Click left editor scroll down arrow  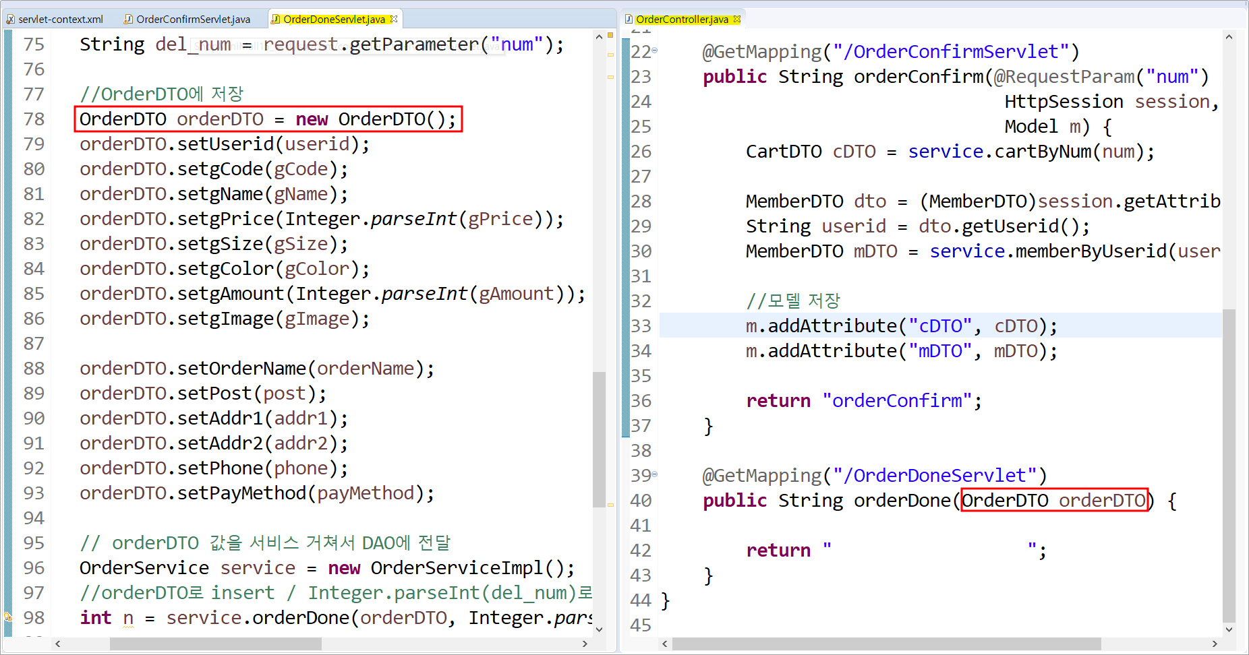pyautogui.click(x=599, y=629)
